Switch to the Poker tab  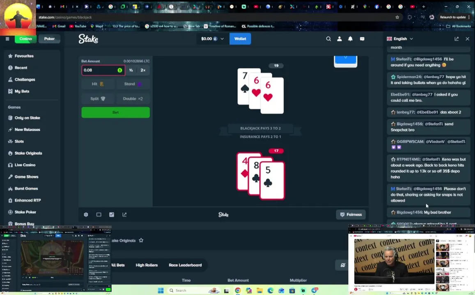pos(49,39)
